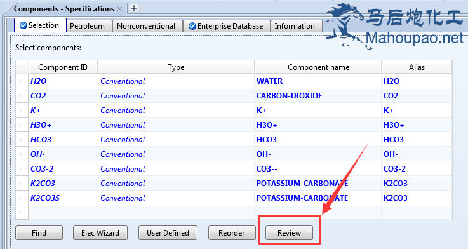Open Type dropdown for H3O+ row
Viewport: 468px width, 249px height.
(x=176, y=124)
